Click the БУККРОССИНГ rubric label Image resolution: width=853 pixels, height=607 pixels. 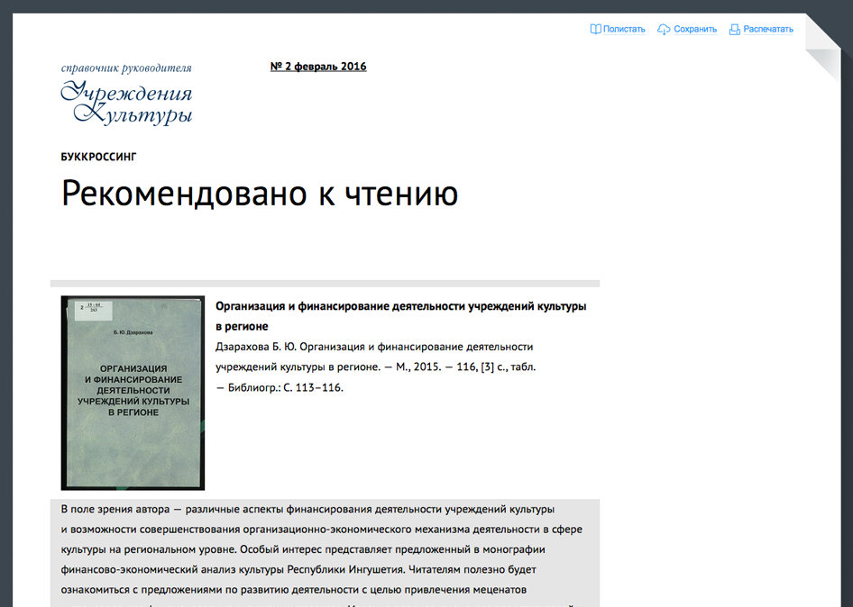coord(99,157)
